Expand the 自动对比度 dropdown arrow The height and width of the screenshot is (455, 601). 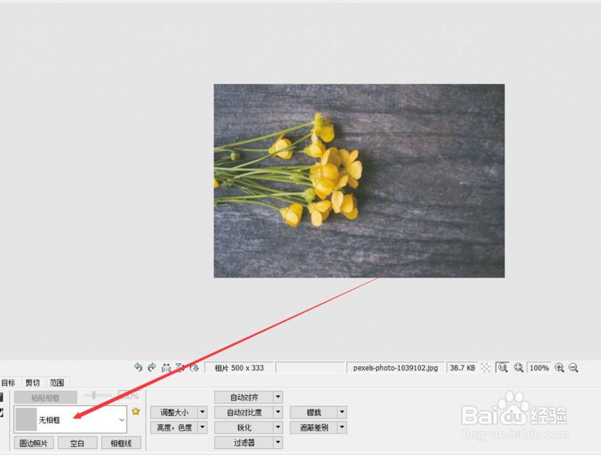click(x=278, y=412)
